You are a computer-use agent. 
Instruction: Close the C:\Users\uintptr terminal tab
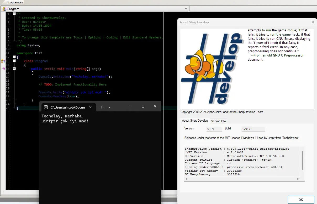(91, 107)
